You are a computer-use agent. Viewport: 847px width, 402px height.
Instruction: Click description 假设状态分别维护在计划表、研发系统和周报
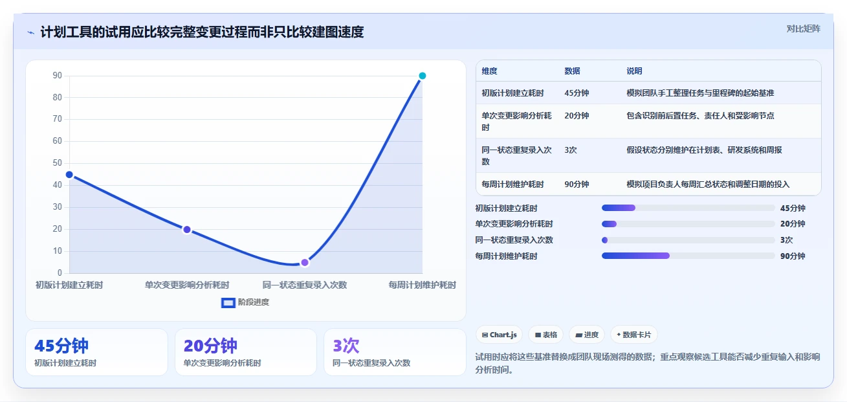tap(704, 150)
